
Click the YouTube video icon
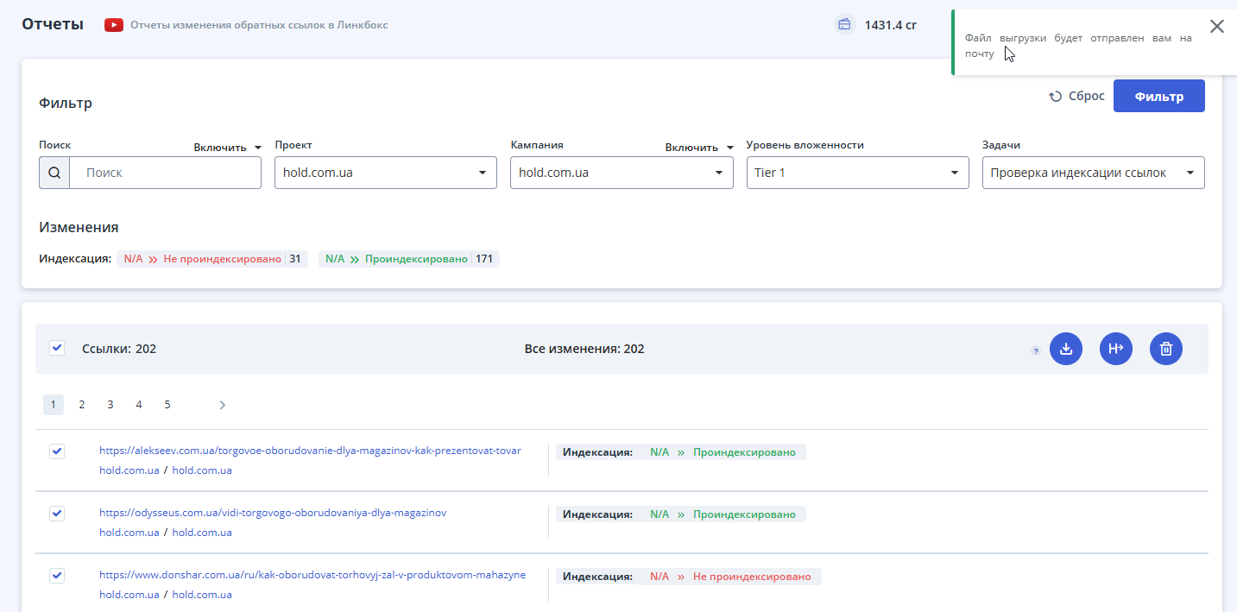[114, 25]
